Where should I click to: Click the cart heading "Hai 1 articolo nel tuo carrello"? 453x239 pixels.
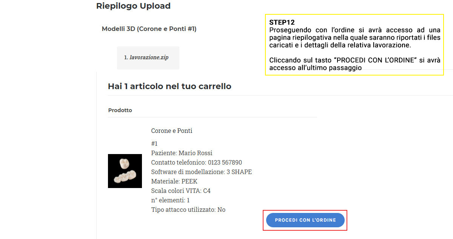tap(169, 86)
